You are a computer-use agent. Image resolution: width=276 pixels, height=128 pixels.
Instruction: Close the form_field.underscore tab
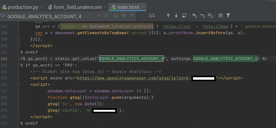pos(105,7)
